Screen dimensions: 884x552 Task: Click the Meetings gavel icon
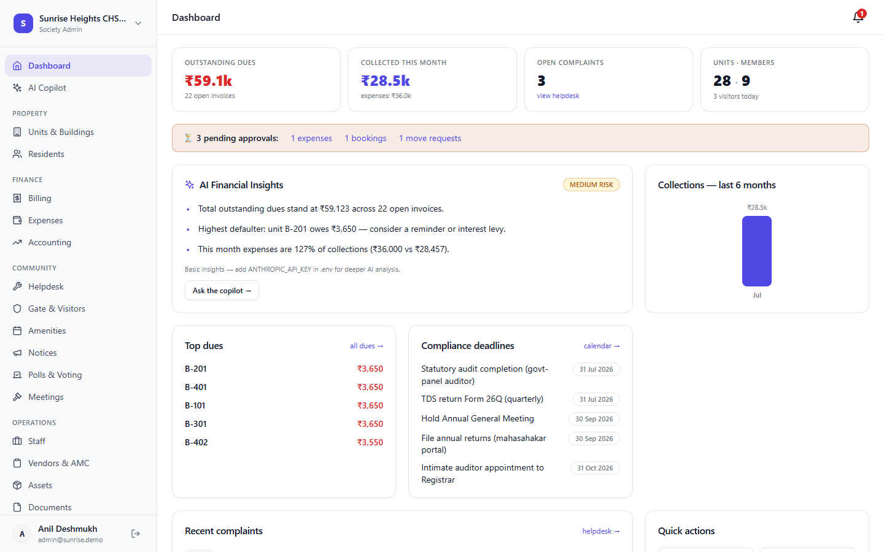[x=17, y=397]
